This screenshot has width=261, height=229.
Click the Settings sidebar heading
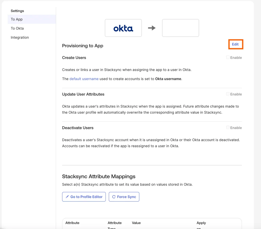(17, 11)
